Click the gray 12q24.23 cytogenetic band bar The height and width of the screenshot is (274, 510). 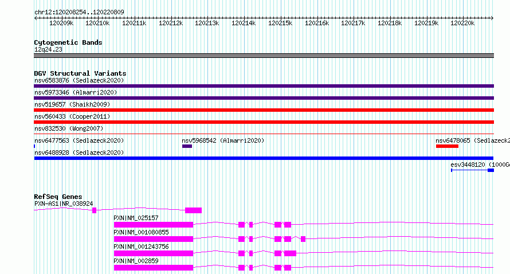(x=264, y=56)
